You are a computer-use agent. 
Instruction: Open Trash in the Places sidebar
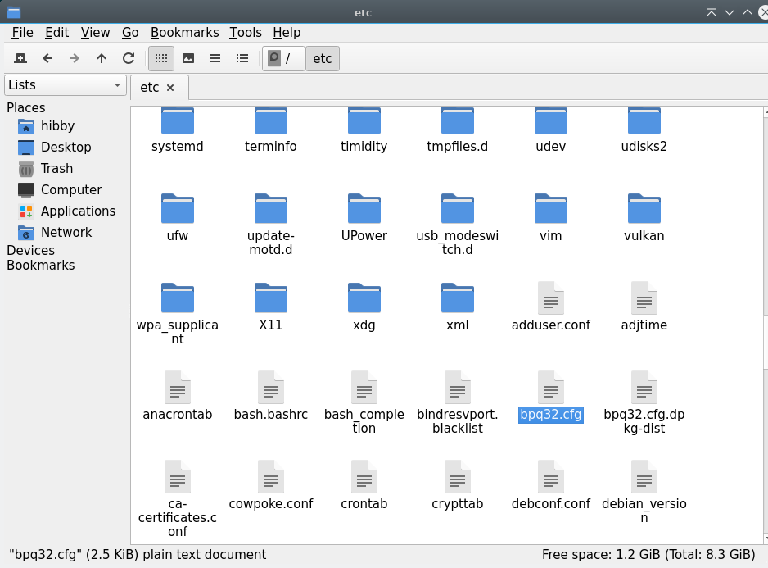tap(56, 168)
